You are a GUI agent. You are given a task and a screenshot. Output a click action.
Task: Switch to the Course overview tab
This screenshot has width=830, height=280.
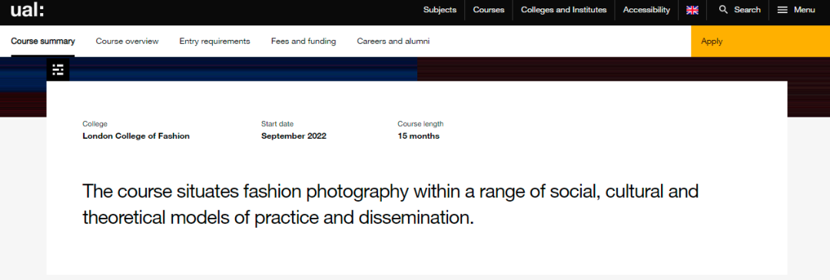pos(127,41)
